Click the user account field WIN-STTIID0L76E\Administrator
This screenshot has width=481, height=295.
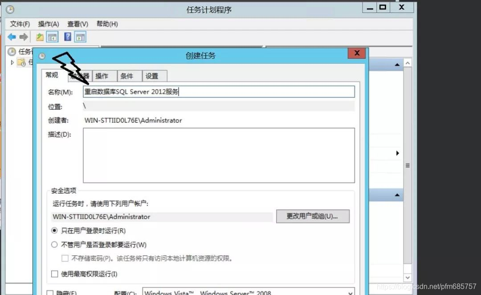click(x=162, y=217)
